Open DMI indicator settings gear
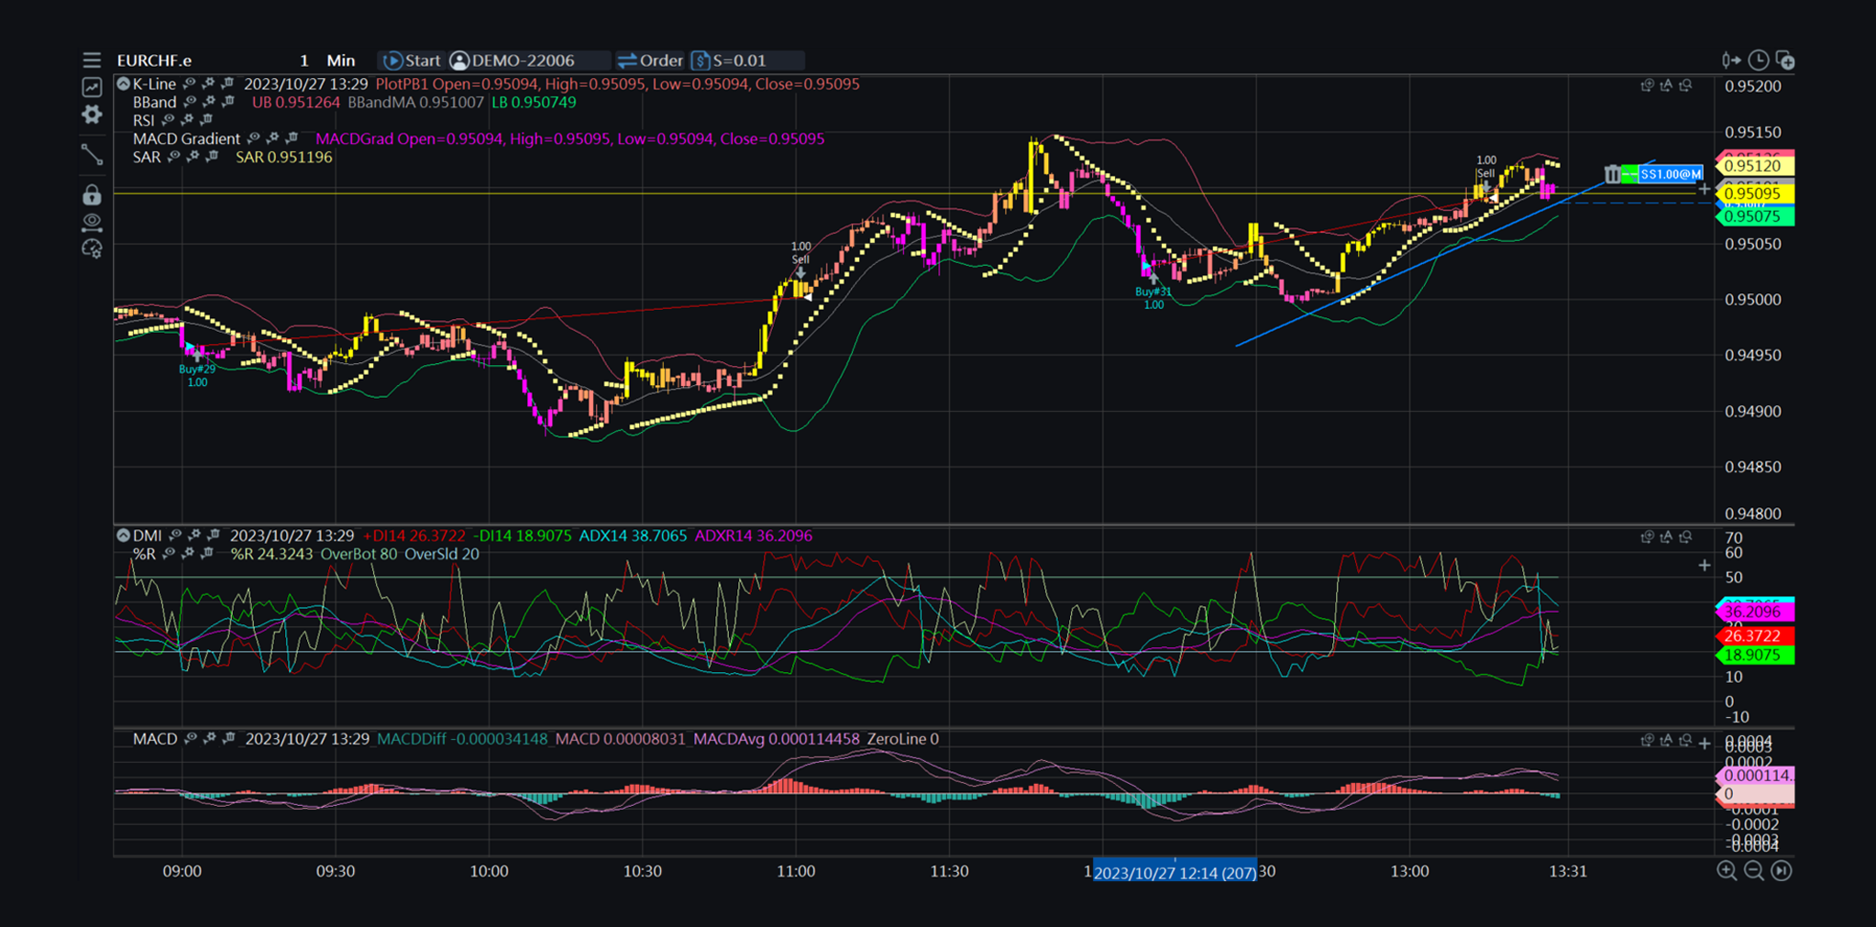 (x=194, y=536)
